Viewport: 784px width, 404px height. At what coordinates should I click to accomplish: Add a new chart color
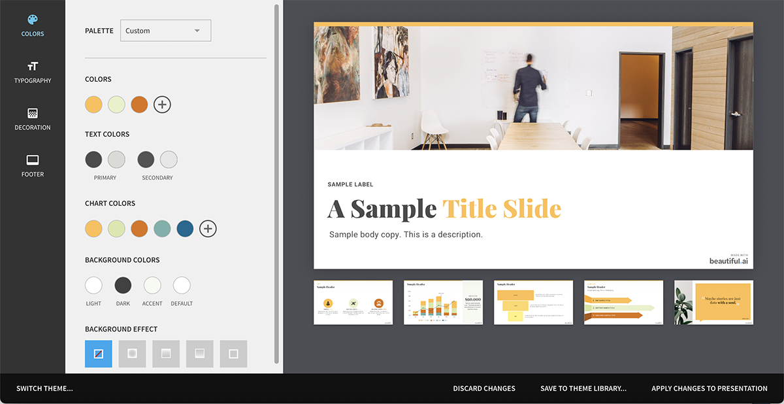pyautogui.click(x=208, y=228)
